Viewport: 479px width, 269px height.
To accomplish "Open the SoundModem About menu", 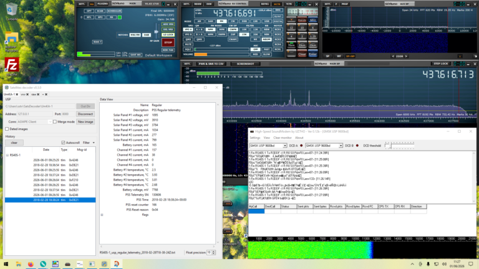I will [299, 138].
